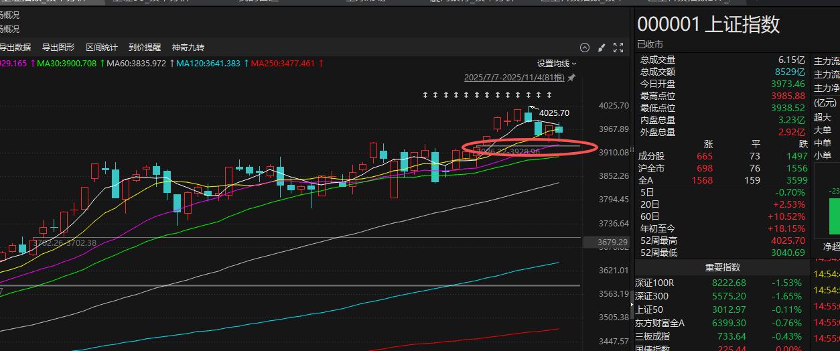Open the 2025/7/7-2025/11/4 date range selector

(514, 78)
